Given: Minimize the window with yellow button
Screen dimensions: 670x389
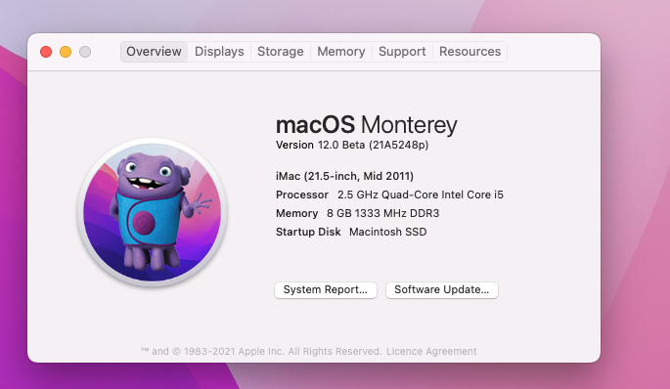Looking at the screenshot, I should click(x=66, y=52).
